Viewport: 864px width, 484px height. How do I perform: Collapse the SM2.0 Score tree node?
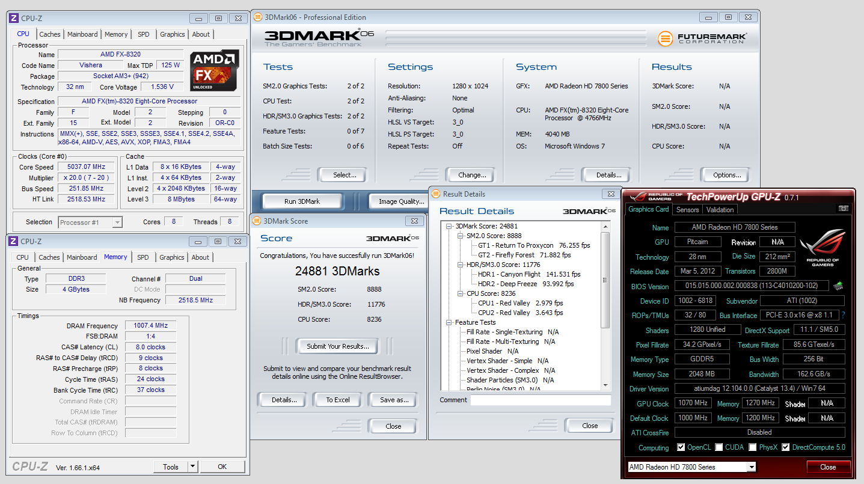click(461, 236)
